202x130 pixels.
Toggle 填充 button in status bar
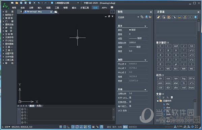(x=114, y=127)
